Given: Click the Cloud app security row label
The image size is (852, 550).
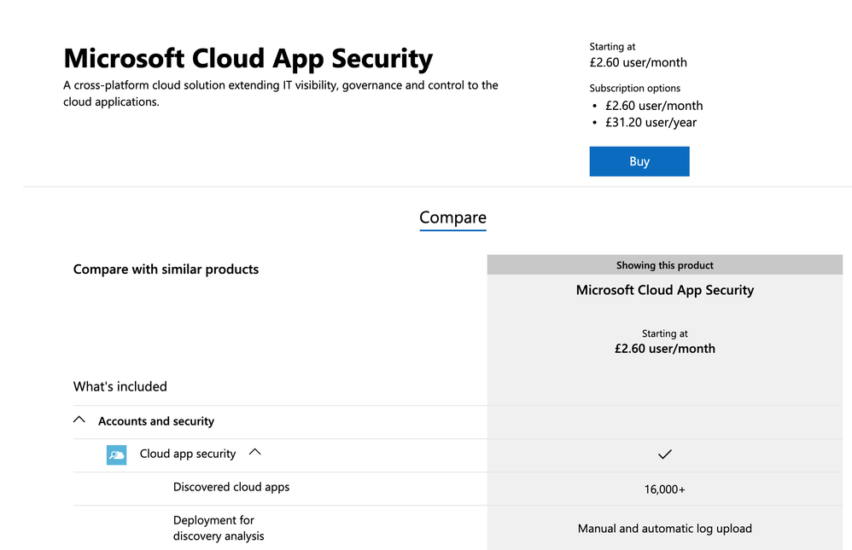Looking at the screenshot, I should point(188,454).
